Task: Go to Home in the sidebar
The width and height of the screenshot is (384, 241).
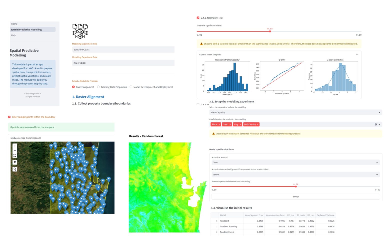Action: pos(14,24)
